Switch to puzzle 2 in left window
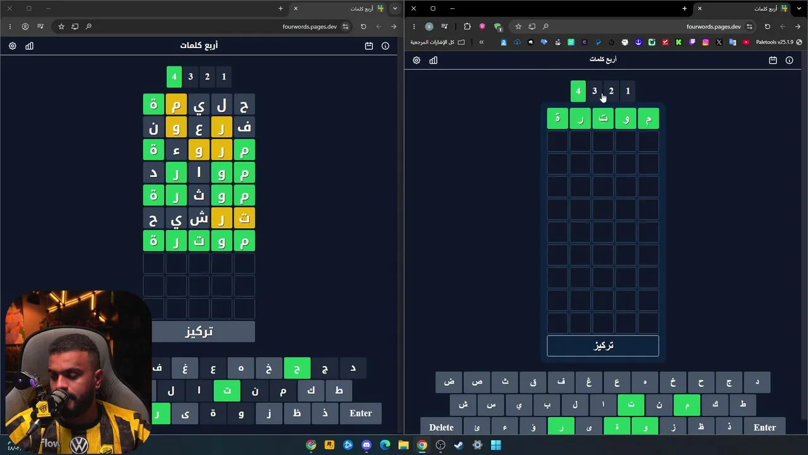Image resolution: width=808 pixels, height=455 pixels. pos(207,76)
